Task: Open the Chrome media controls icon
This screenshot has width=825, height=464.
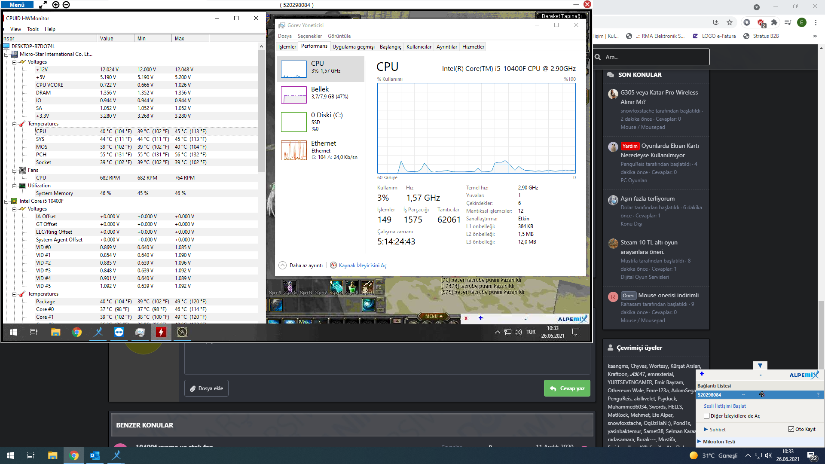Action: [x=788, y=22]
